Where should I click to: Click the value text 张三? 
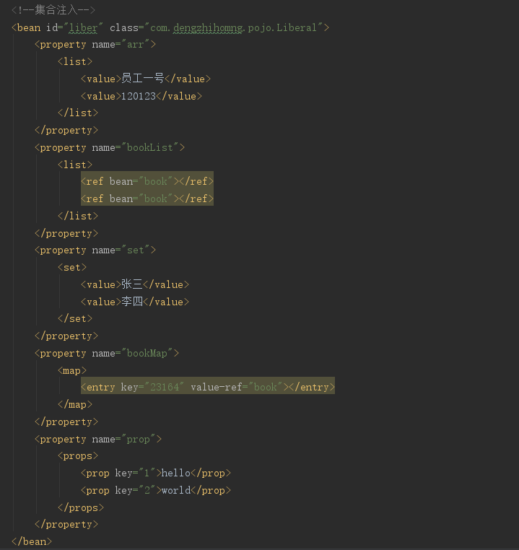coord(132,284)
